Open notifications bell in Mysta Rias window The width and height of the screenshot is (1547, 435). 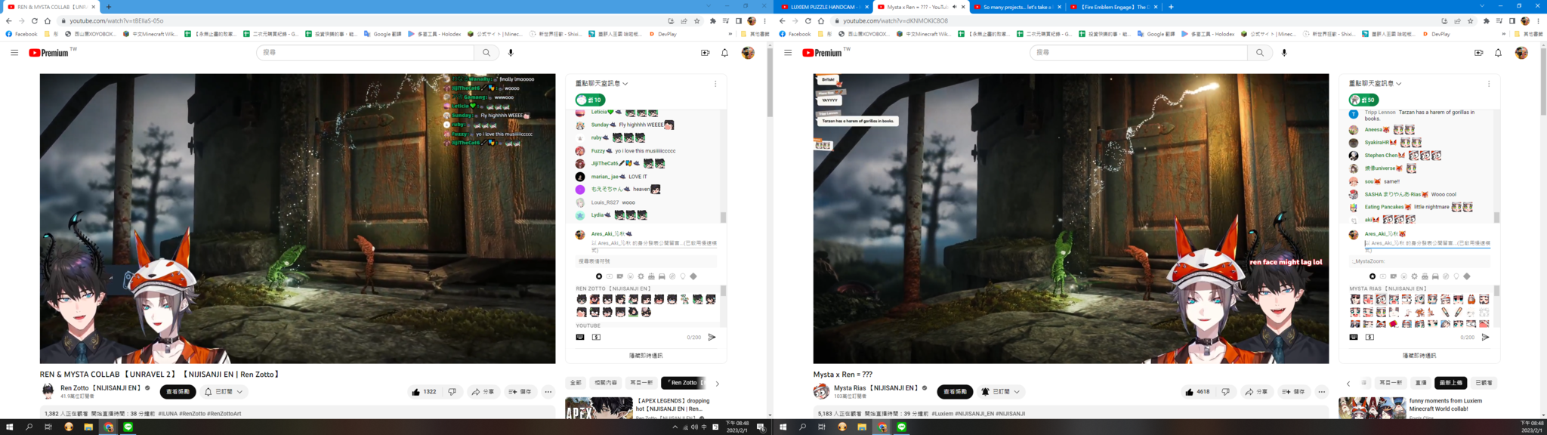point(1498,53)
